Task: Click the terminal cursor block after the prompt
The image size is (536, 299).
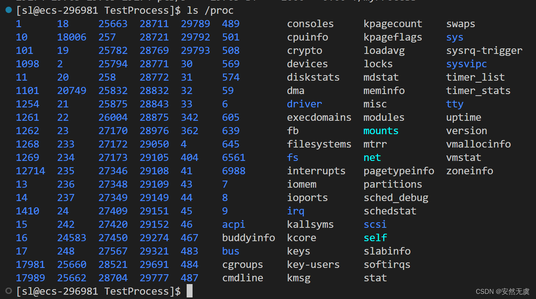Action: (x=189, y=291)
